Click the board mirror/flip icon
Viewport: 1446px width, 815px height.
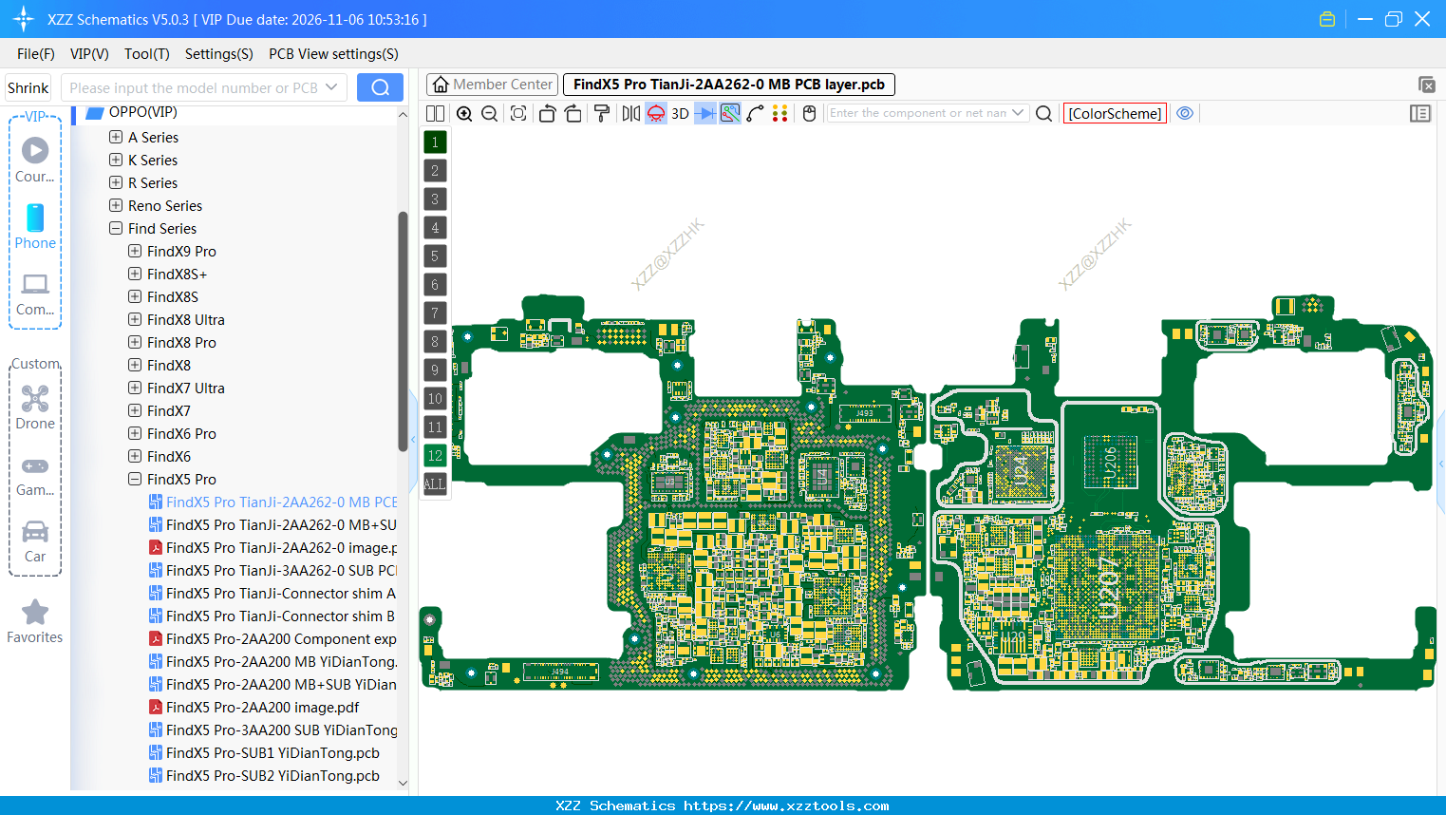(x=630, y=113)
